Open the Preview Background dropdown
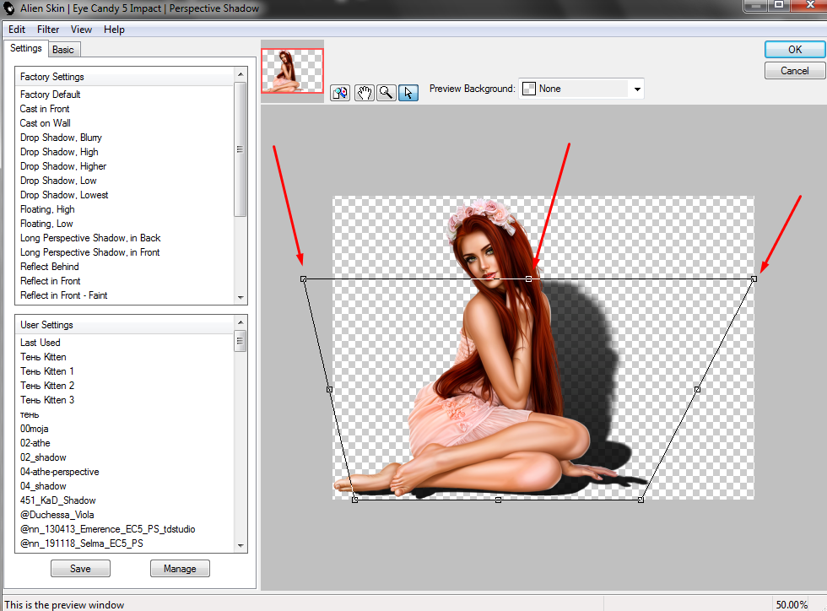Viewport: 827px width, 611px height. click(x=637, y=89)
